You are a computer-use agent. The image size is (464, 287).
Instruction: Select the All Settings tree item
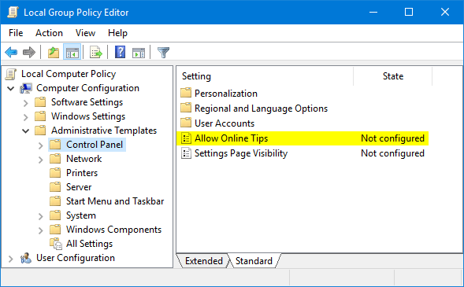point(89,244)
